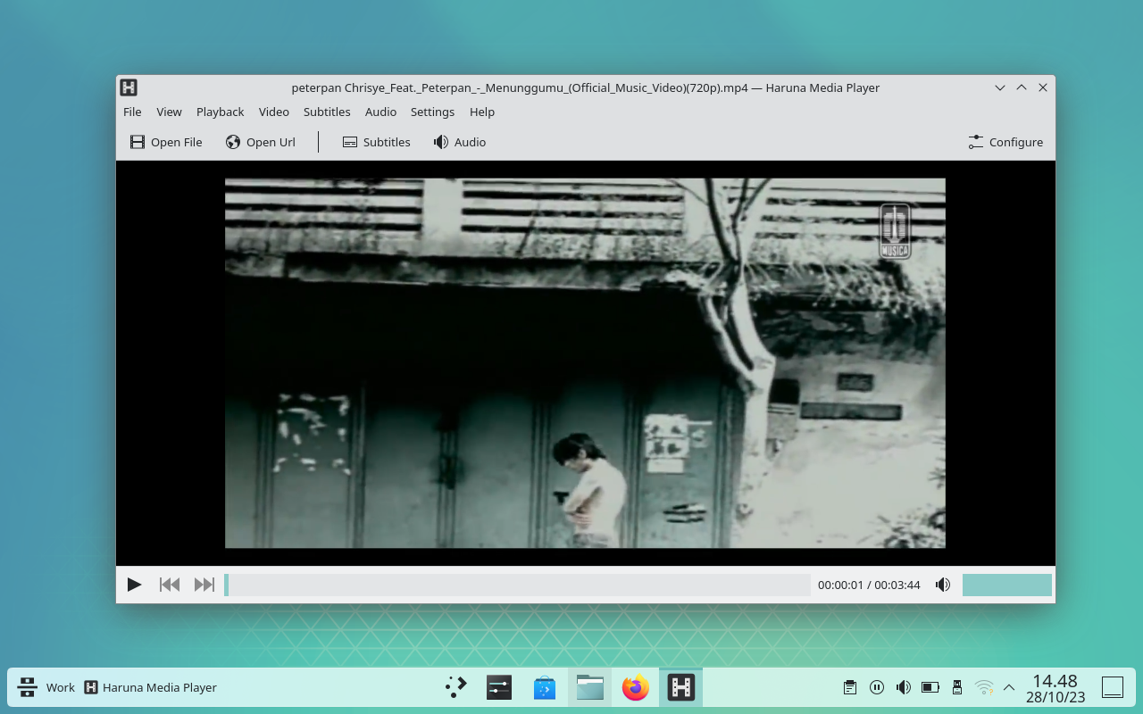Show hidden system tray icons
The height and width of the screenshot is (714, 1143).
1009,687
